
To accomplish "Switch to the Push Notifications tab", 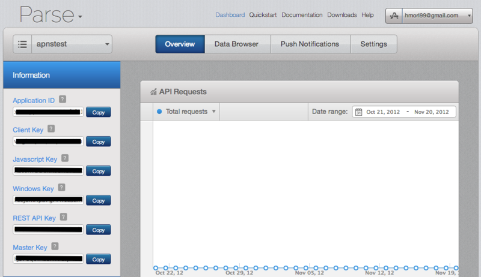I will coord(310,44).
